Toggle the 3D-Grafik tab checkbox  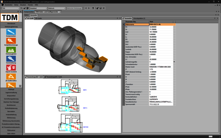click(26, 18)
